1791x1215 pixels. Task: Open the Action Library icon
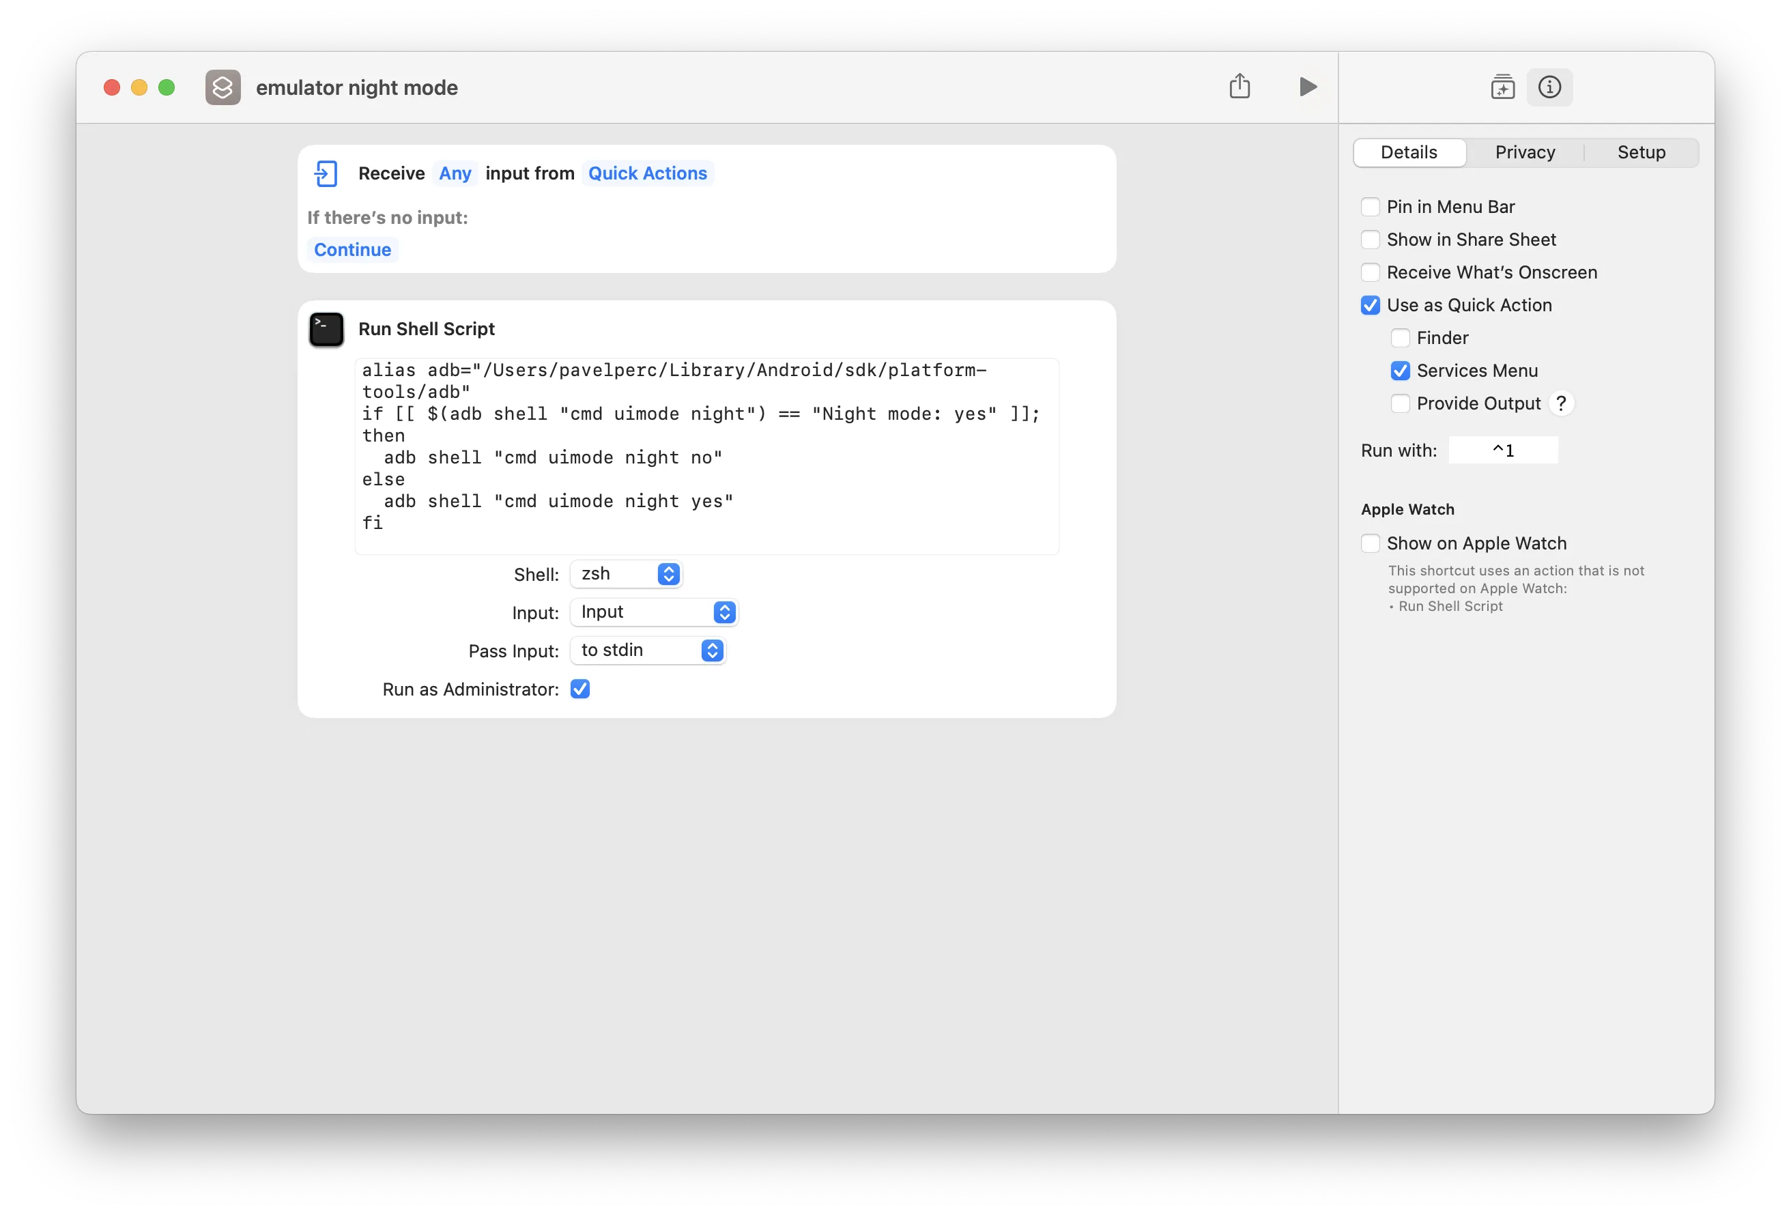click(1502, 87)
